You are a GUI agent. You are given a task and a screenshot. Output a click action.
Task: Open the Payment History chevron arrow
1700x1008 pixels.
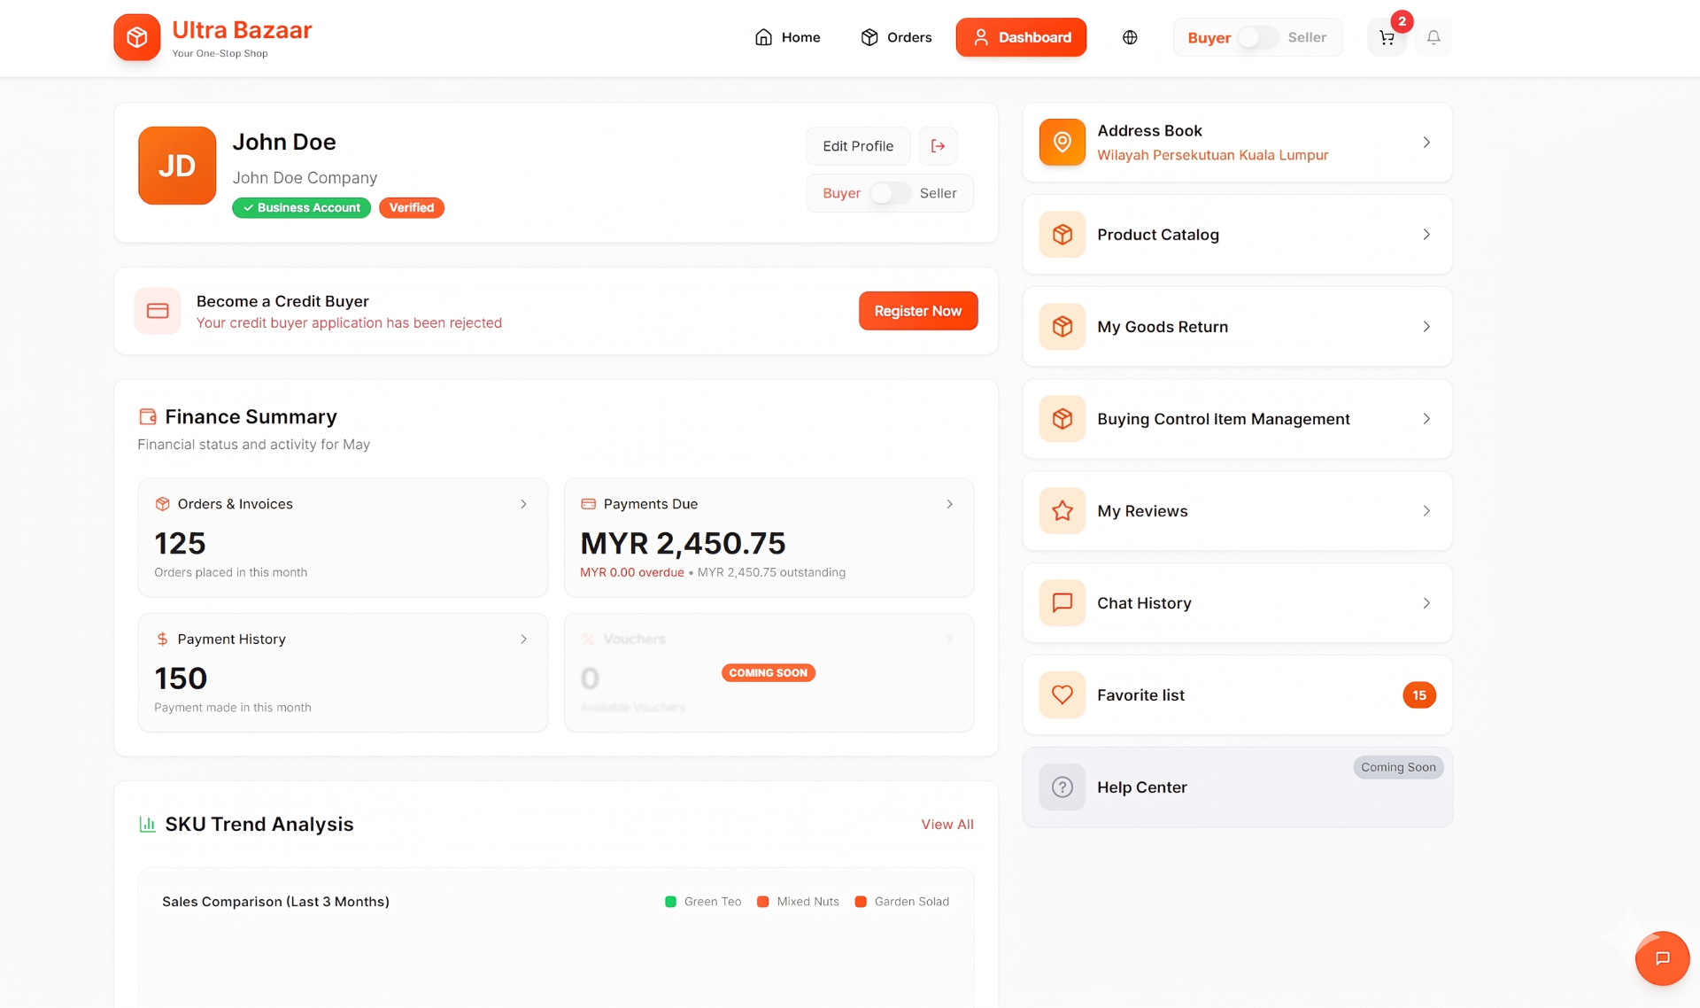[523, 640]
